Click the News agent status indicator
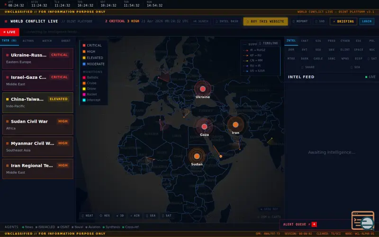 point(27,227)
